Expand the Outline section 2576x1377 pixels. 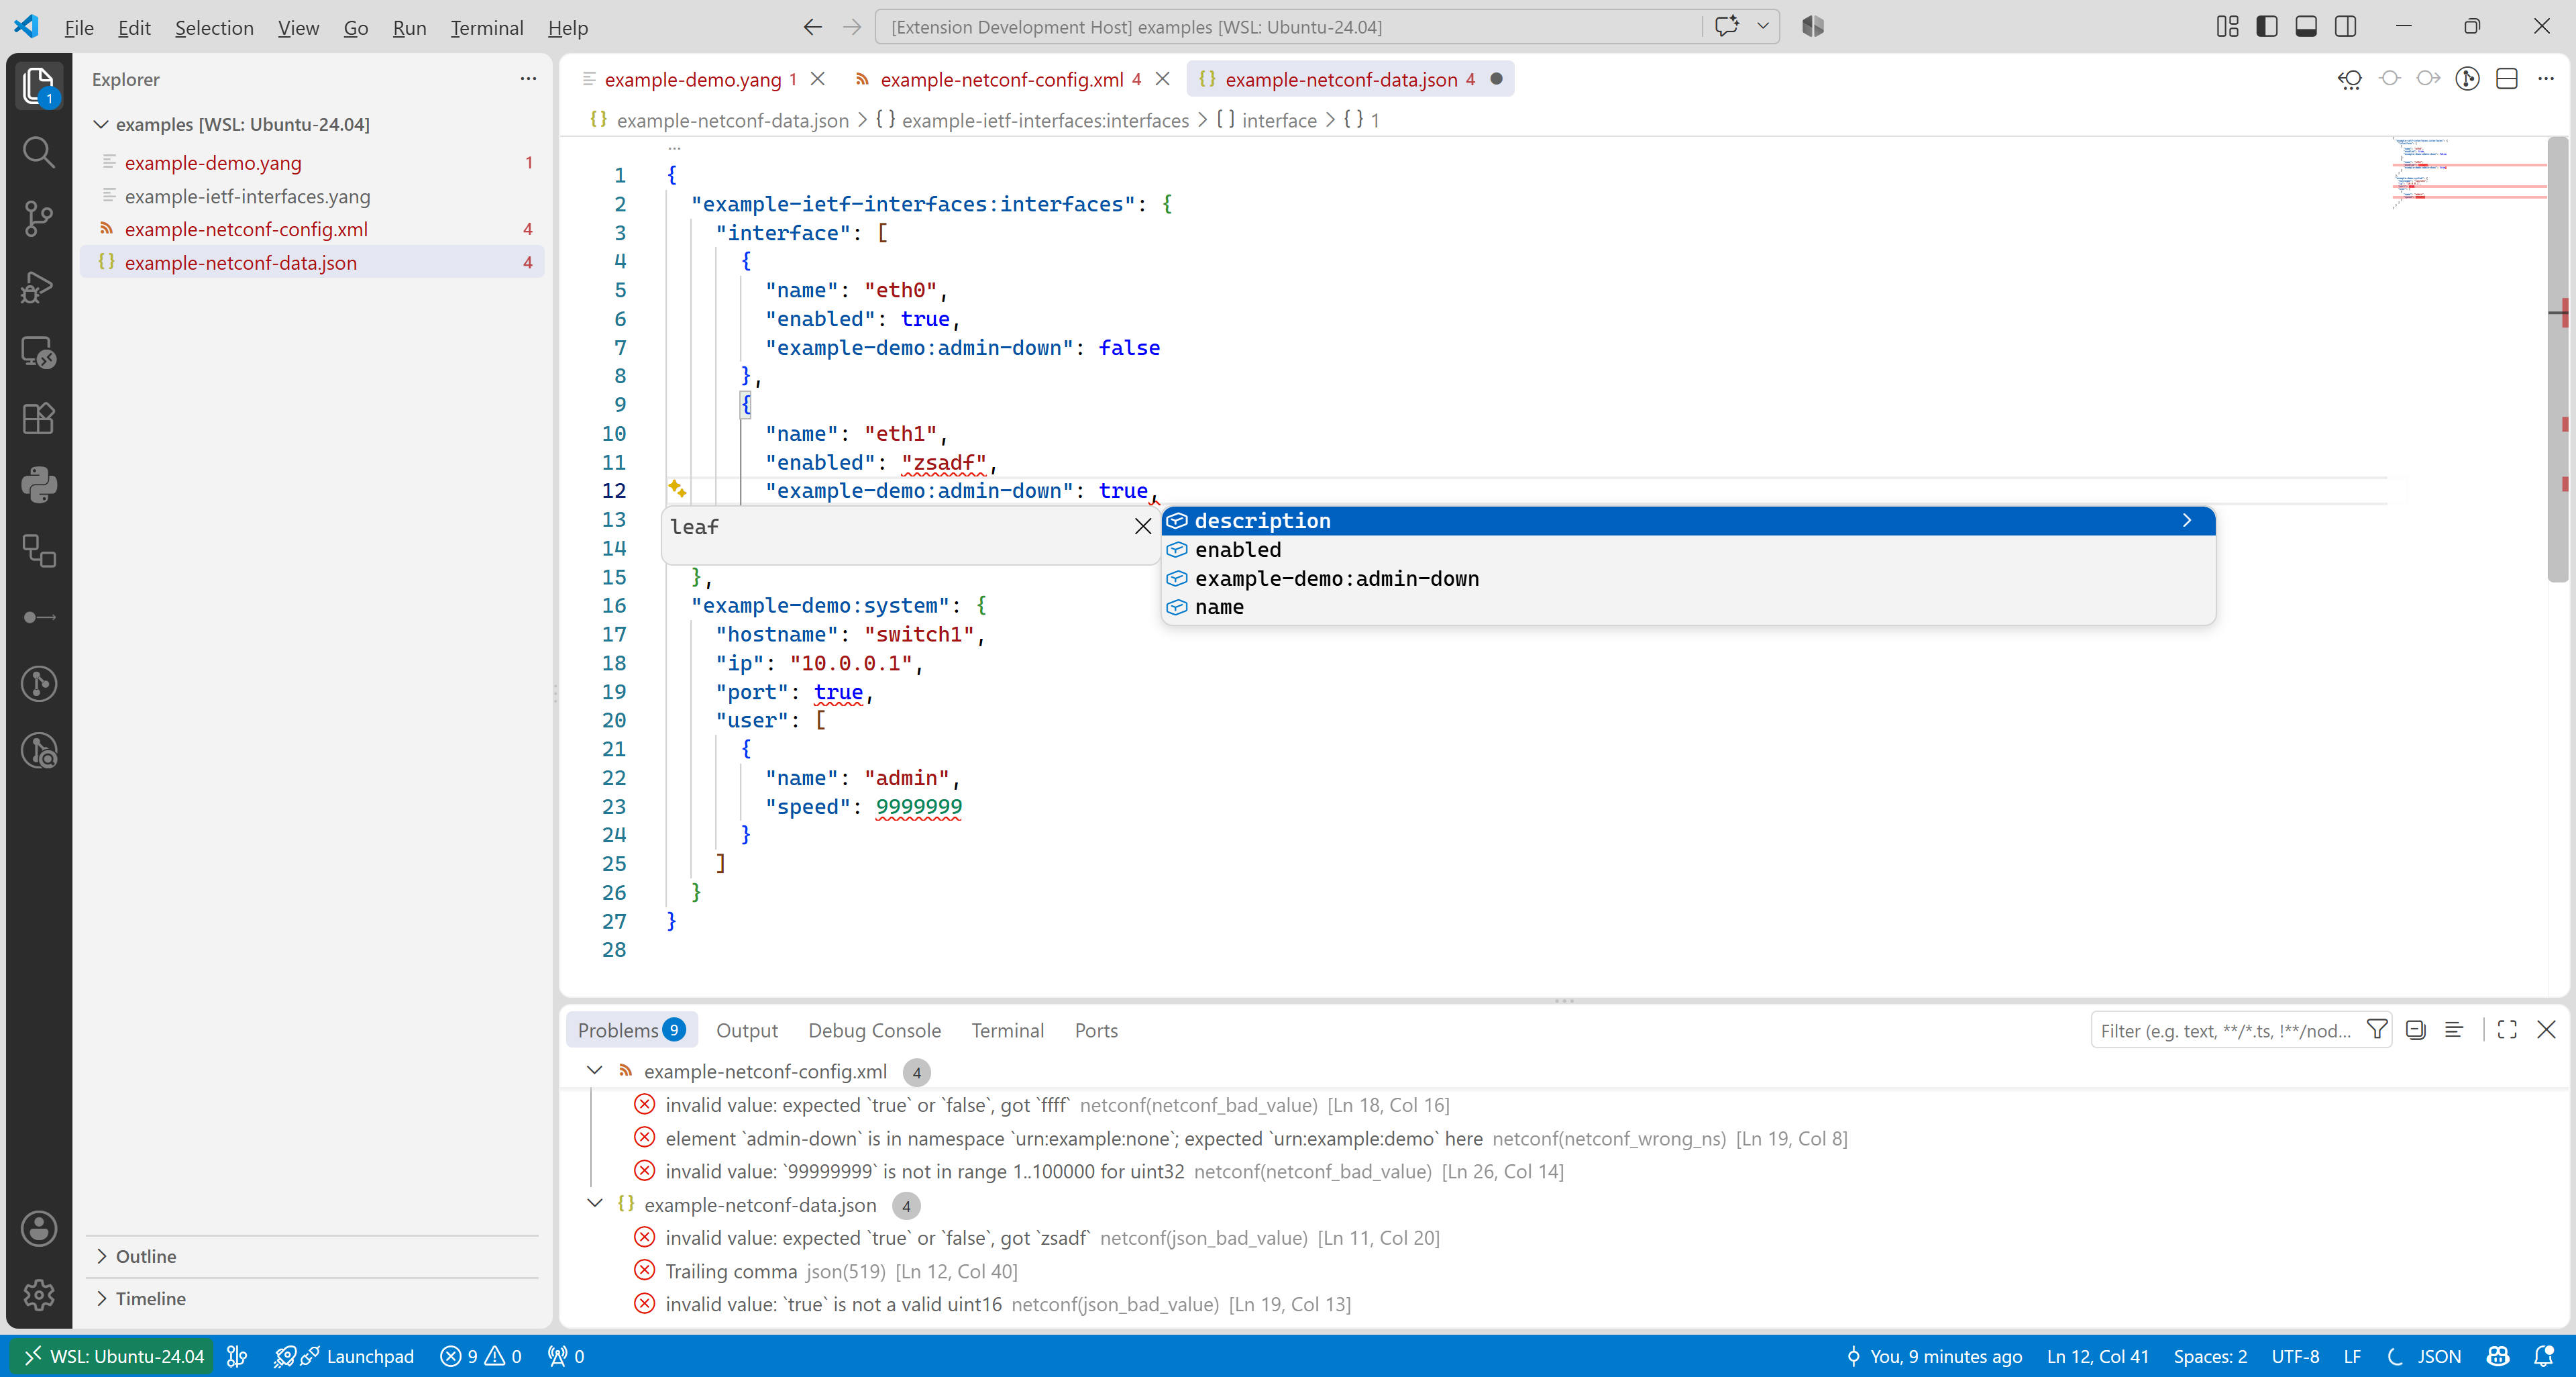(x=312, y=1256)
